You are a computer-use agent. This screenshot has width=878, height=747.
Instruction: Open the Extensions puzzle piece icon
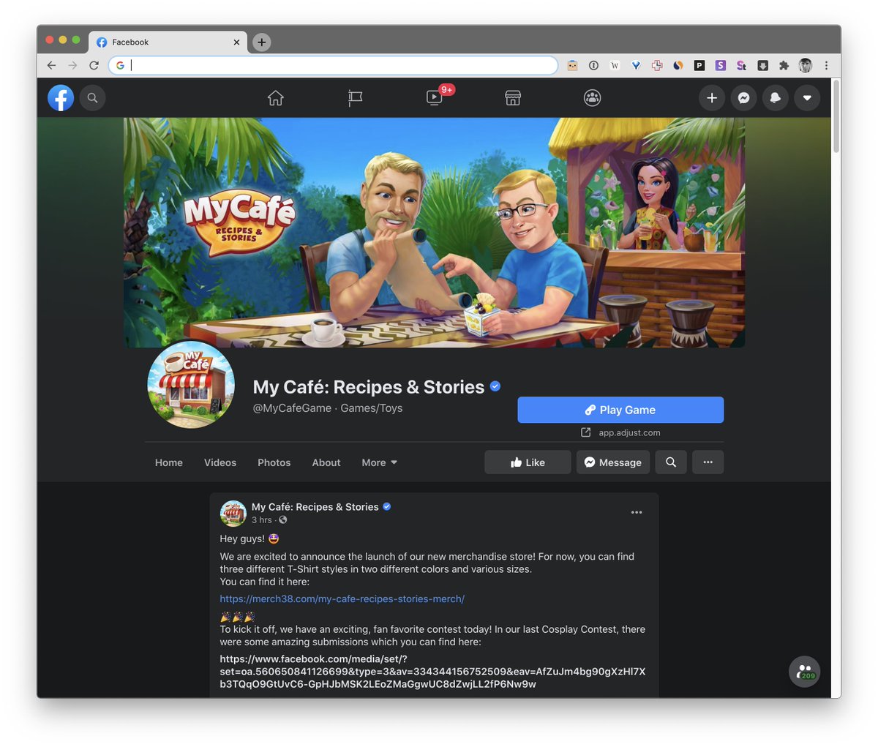pos(784,65)
